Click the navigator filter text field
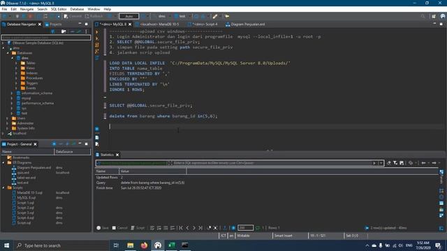Image resolution: width=447 pixels, height=251 pixels. [46, 37]
